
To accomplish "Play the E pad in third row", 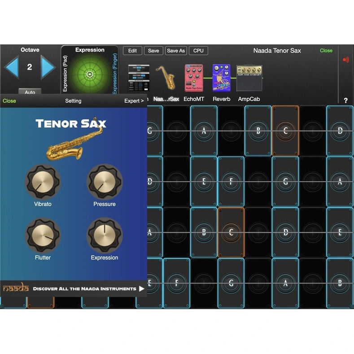I will tap(340, 232).
